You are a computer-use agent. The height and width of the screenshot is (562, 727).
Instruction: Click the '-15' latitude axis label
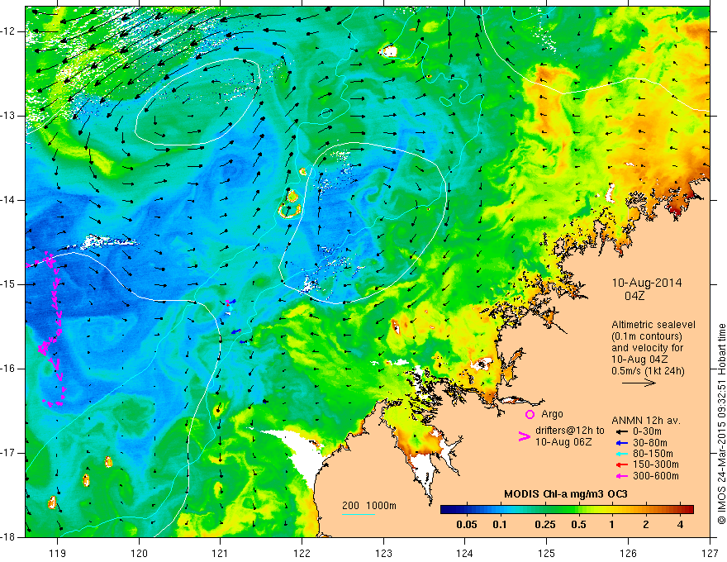pyautogui.click(x=9, y=284)
